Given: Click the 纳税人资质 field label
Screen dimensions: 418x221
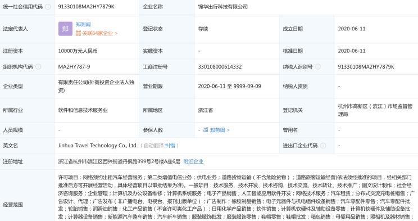Looking at the screenshot, I should (295, 86).
